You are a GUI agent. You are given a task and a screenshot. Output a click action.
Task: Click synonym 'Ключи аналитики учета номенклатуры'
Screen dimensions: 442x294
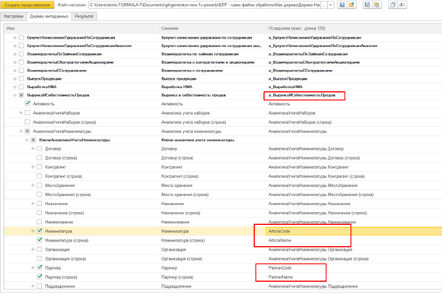[x=198, y=140]
